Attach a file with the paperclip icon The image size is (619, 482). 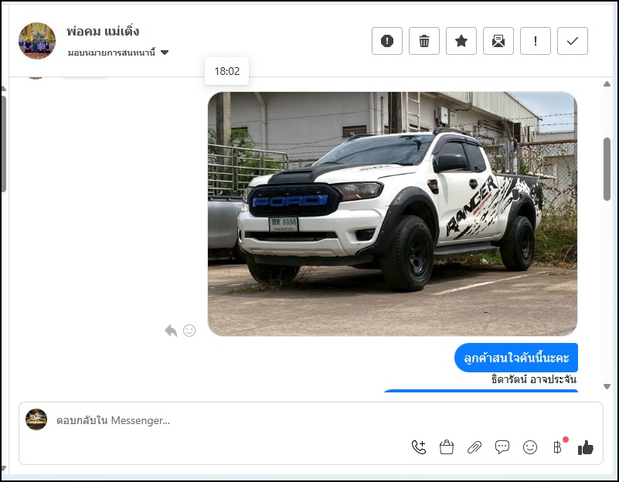click(474, 447)
